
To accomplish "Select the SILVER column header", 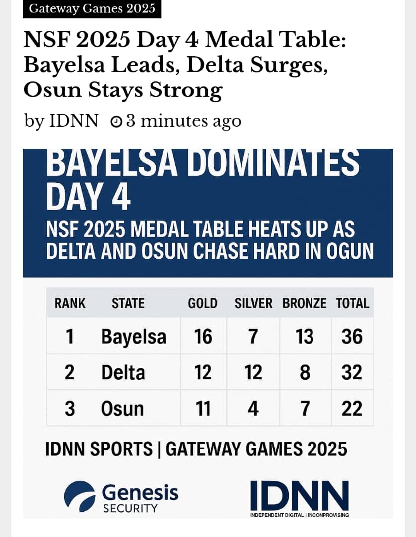I will [253, 303].
